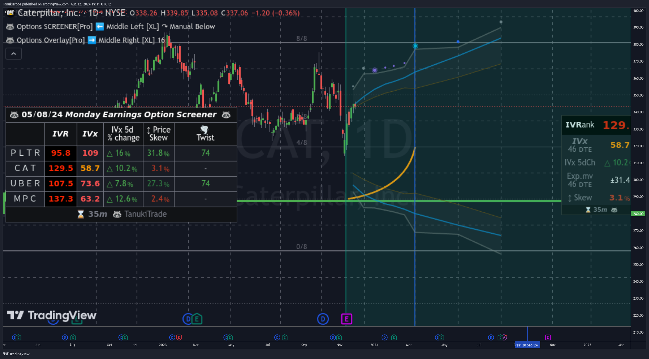Click the Twist value 74 in the UBER row
Image resolution: width=649 pixels, height=359 pixels.
205,183
